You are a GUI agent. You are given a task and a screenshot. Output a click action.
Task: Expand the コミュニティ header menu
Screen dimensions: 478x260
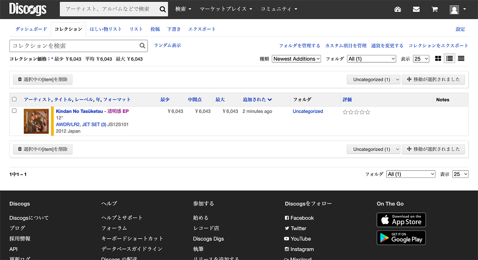tap(279, 9)
